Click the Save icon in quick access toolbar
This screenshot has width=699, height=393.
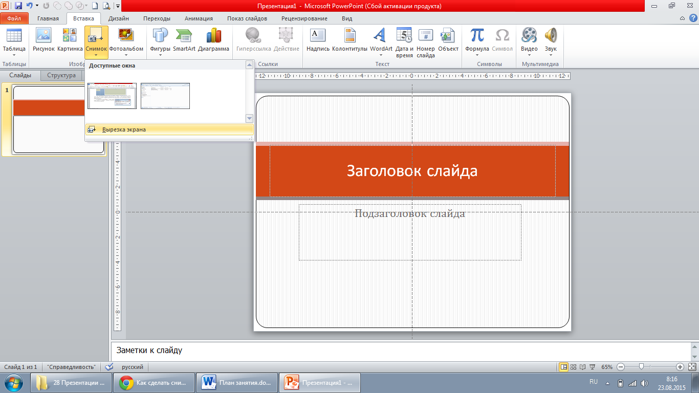(x=18, y=6)
